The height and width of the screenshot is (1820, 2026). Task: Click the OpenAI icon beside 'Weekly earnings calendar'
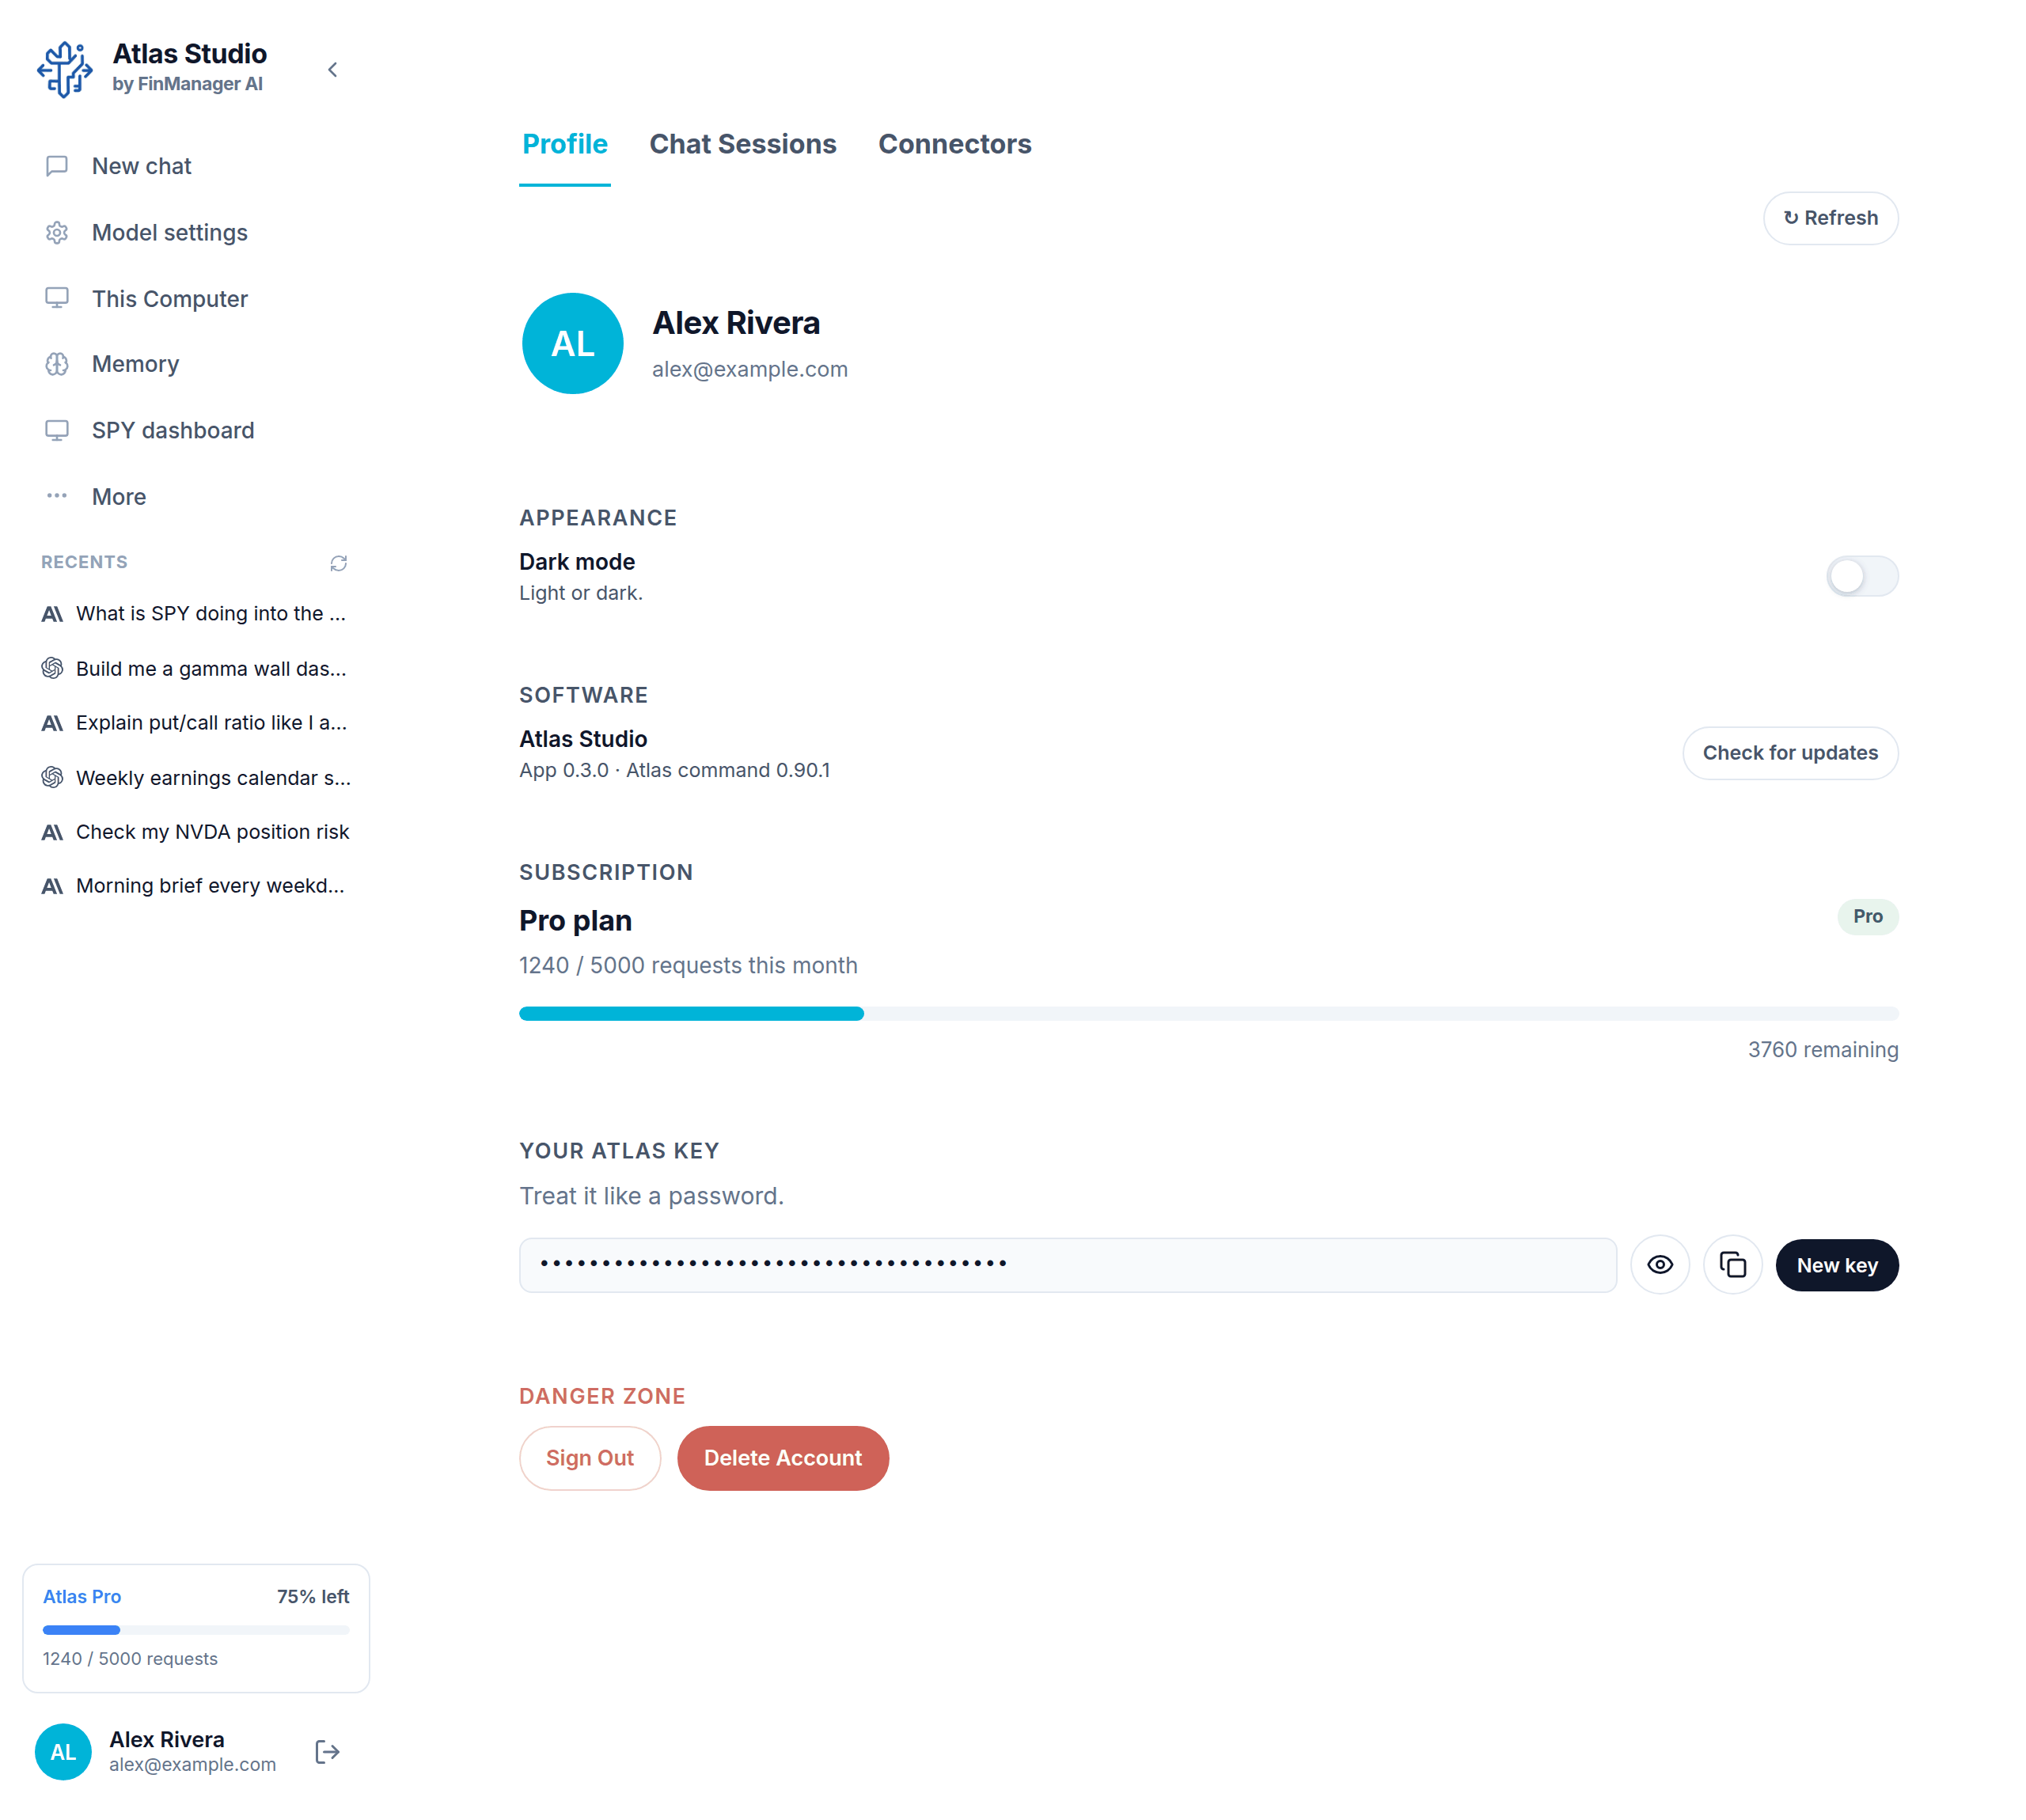point(52,777)
